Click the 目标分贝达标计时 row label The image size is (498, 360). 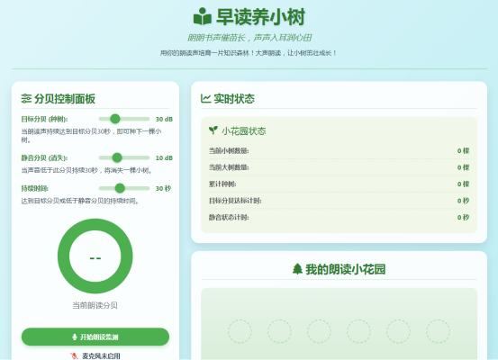point(235,201)
